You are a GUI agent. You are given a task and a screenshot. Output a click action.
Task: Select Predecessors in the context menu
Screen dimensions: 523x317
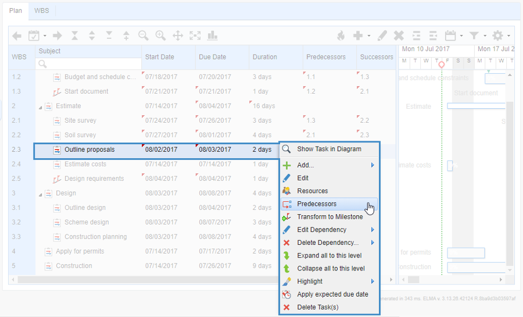(x=317, y=204)
